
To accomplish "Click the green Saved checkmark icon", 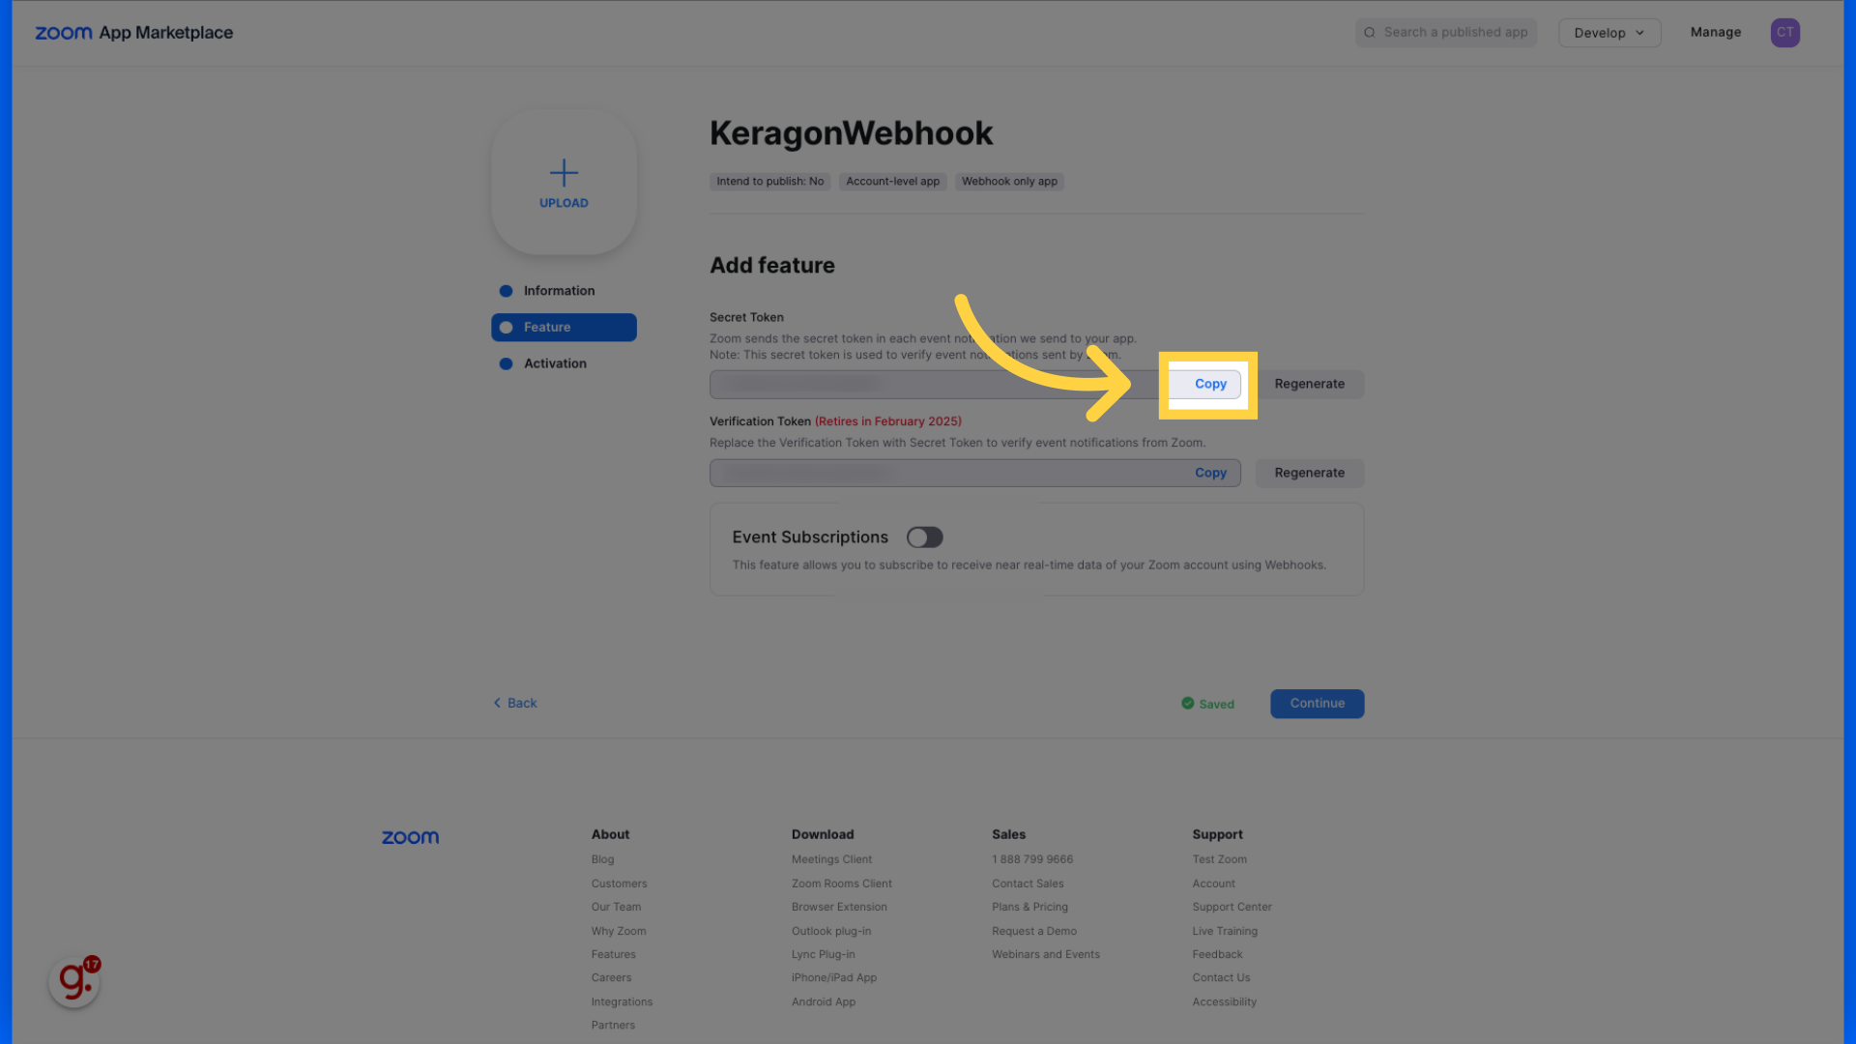I will [x=1187, y=704].
